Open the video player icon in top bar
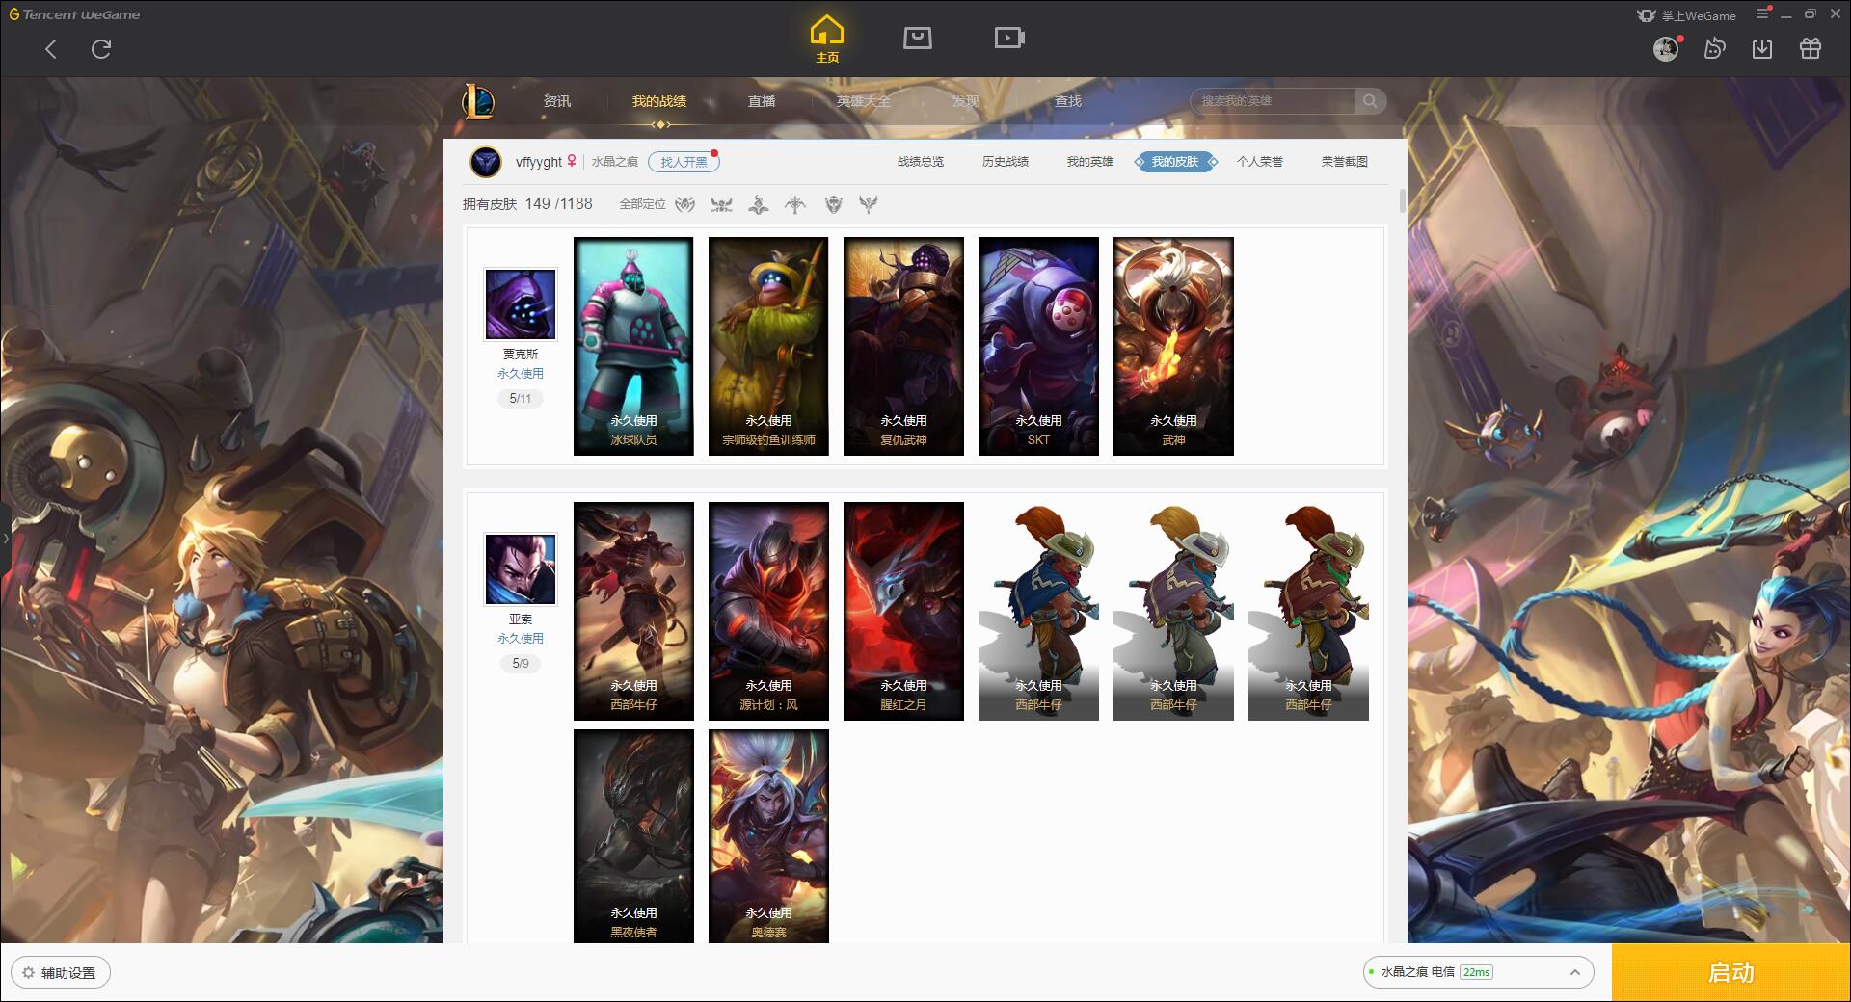Viewport: 1851px width, 1002px height. [x=1009, y=38]
